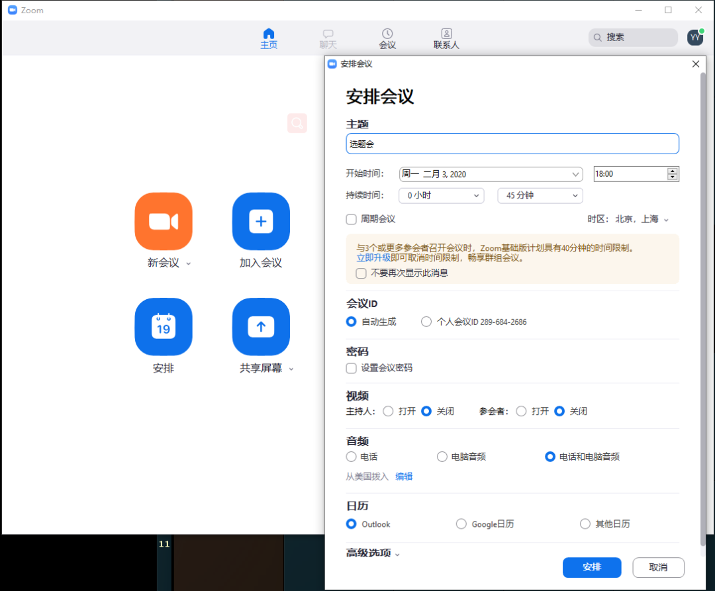Click the blue 安排 schedule button
Viewport: 715px width, 591px height.
click(592, 567)
